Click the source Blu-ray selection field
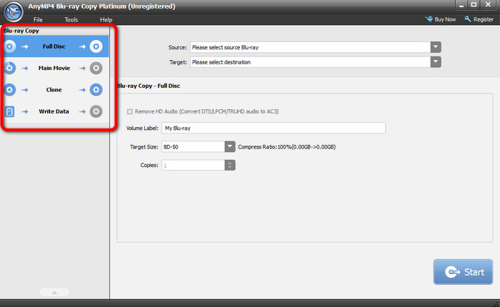The height and width of the screenshot is (307, 500). tap(310, 47)
